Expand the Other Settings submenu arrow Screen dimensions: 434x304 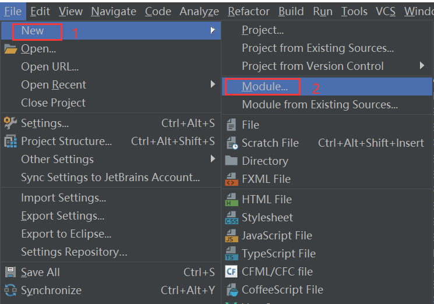[213, 159]
